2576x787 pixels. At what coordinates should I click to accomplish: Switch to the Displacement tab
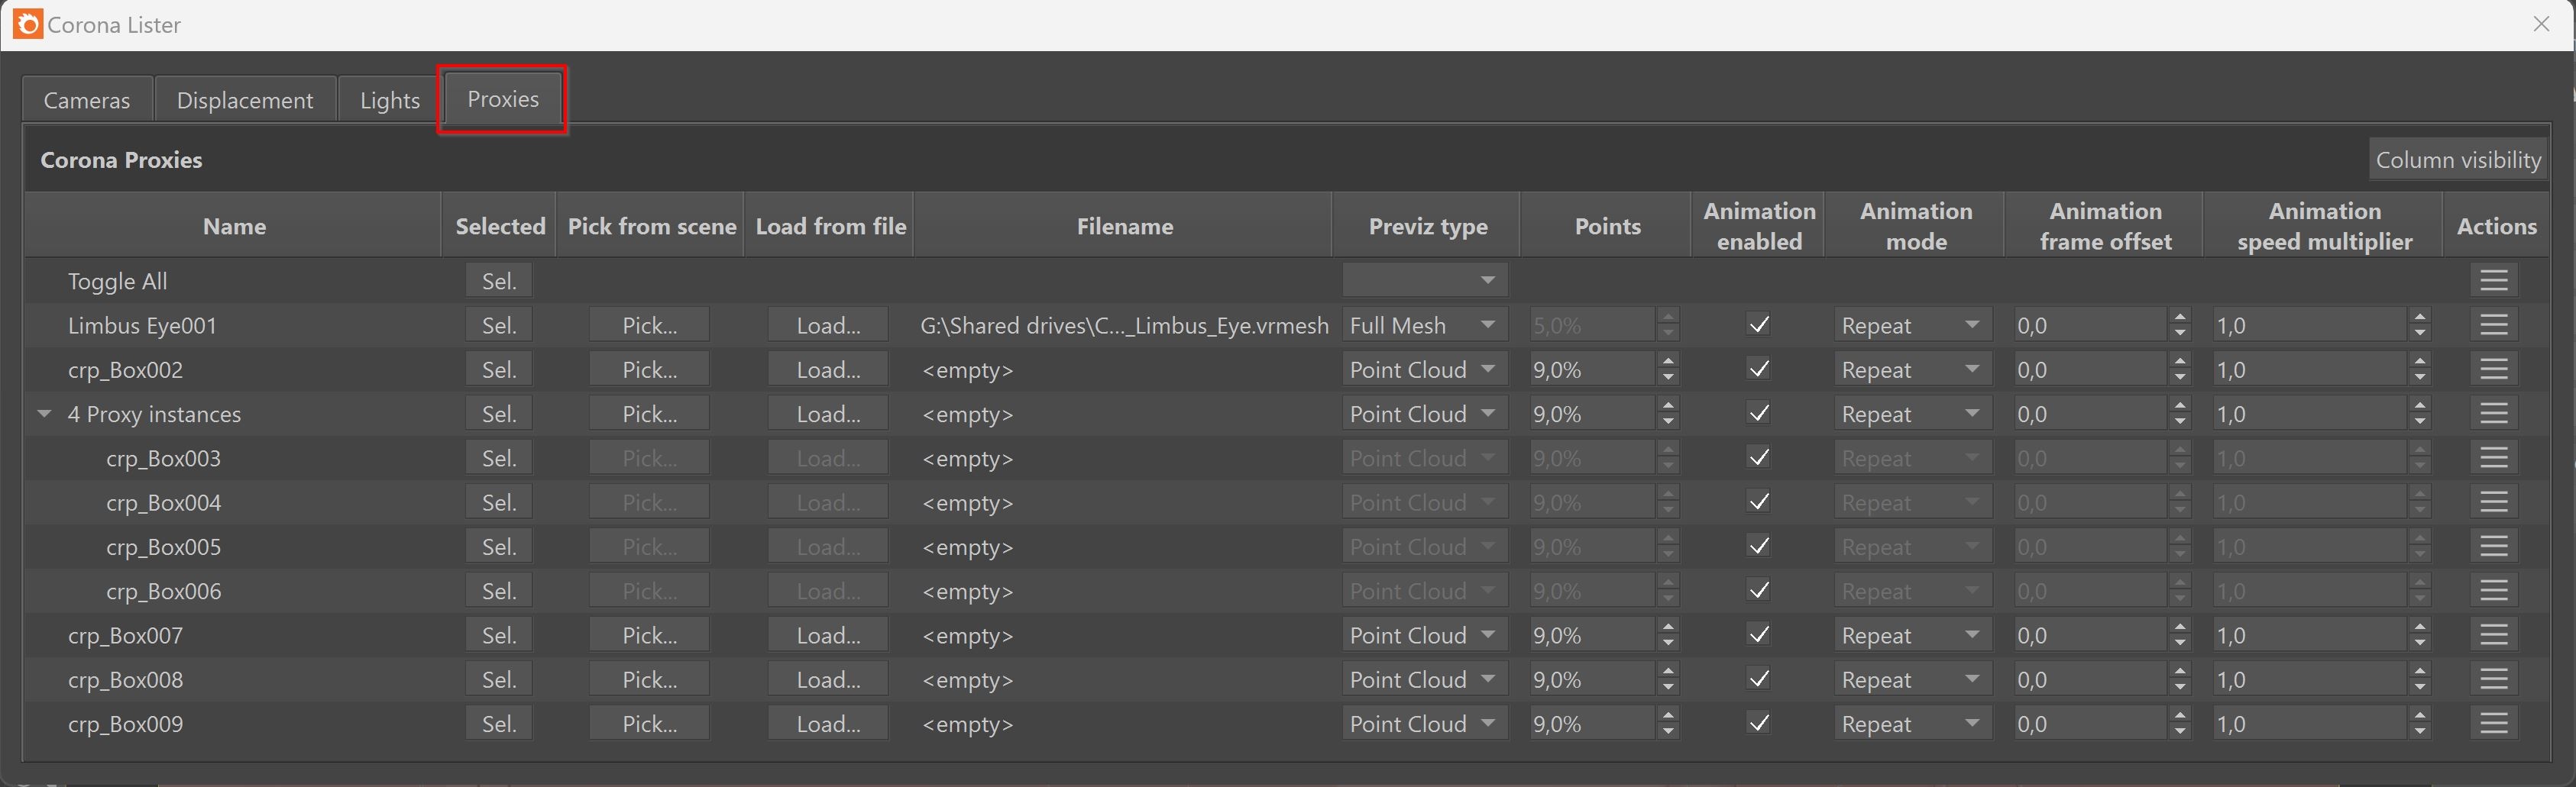point(245,100)
